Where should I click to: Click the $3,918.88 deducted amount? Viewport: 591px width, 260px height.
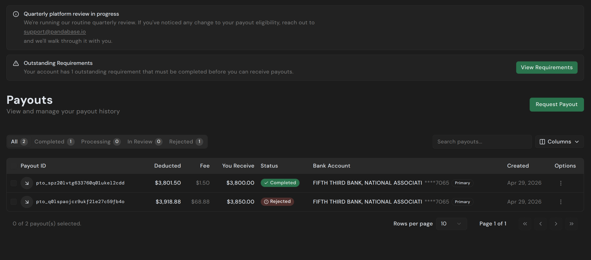168,202
